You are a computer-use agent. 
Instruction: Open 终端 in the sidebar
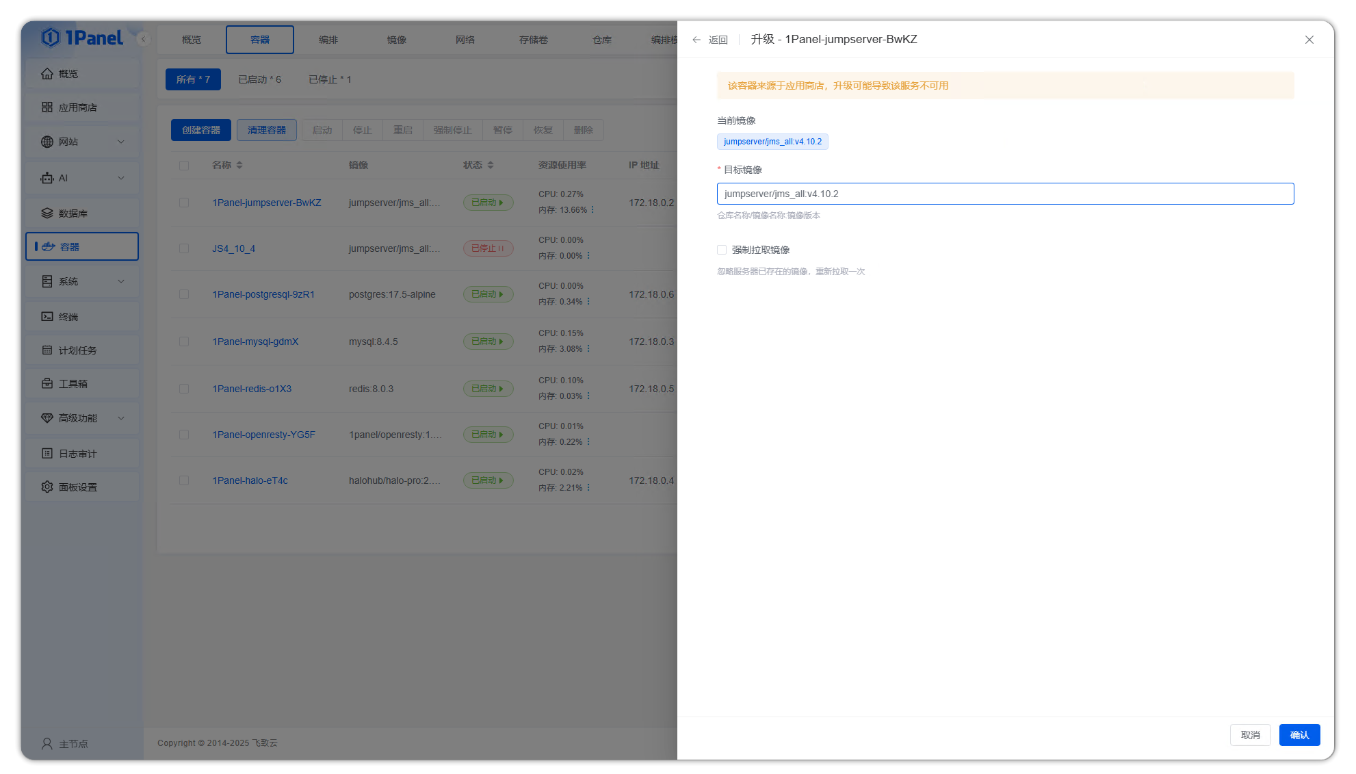(82, 317)
